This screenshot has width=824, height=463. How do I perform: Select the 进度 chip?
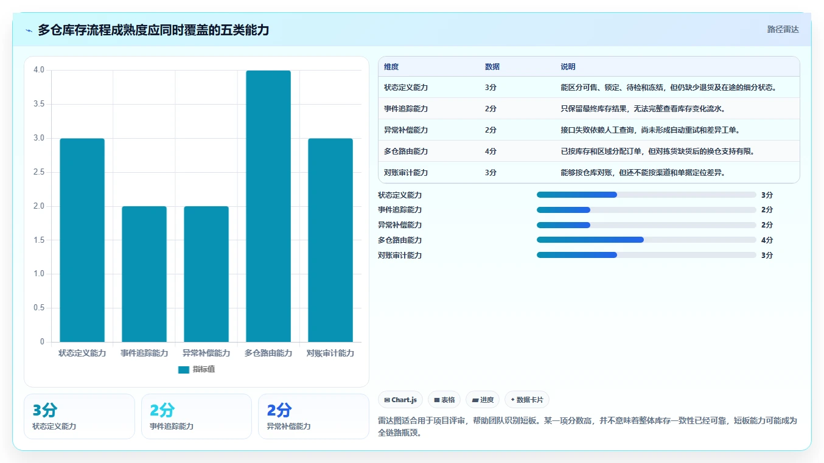tap(483, 400)
